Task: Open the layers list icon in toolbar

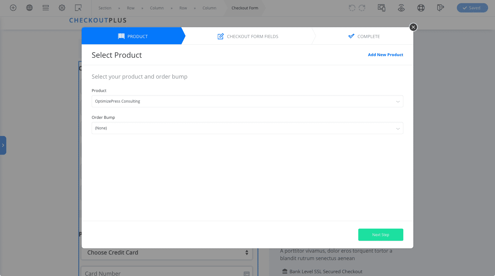Action: pos(46,8)
